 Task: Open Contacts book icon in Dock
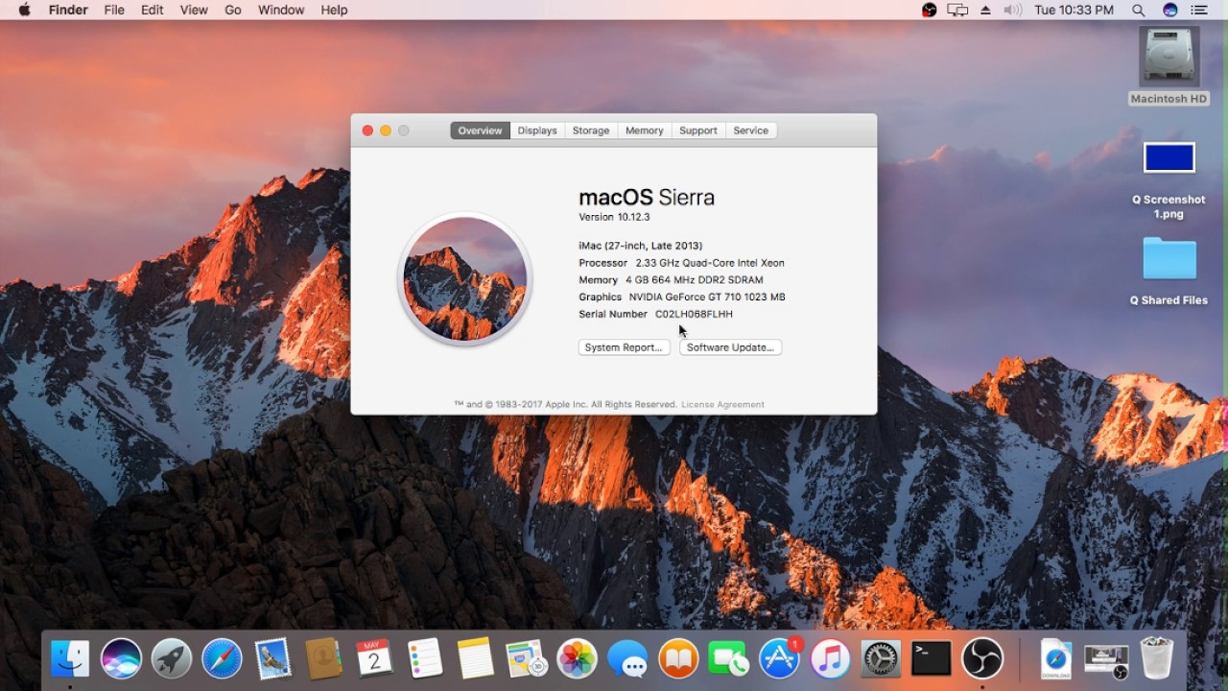tap(323, 658)
